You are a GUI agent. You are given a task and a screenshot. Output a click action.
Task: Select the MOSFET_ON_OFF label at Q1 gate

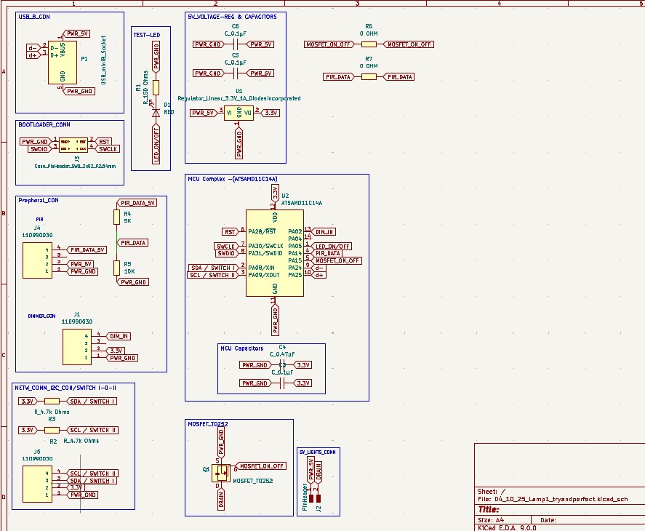click(261, 466)
